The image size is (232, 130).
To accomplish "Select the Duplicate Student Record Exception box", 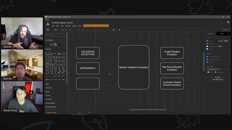I will [172, 83].
